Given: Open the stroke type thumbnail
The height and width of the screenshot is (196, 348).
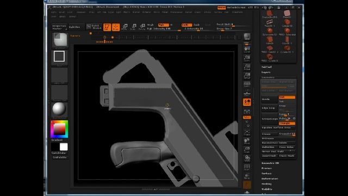Looking at the screenshot, I should pyautogui.click(x=59, y=57).
